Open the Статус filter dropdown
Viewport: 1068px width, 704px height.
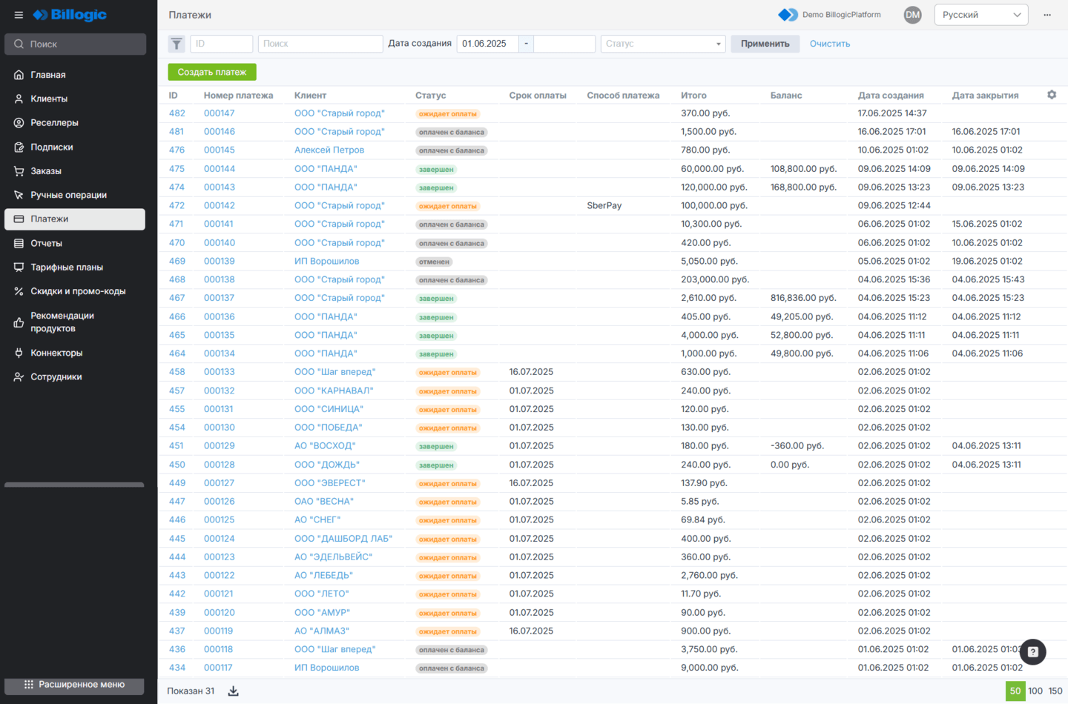point(663,44)
